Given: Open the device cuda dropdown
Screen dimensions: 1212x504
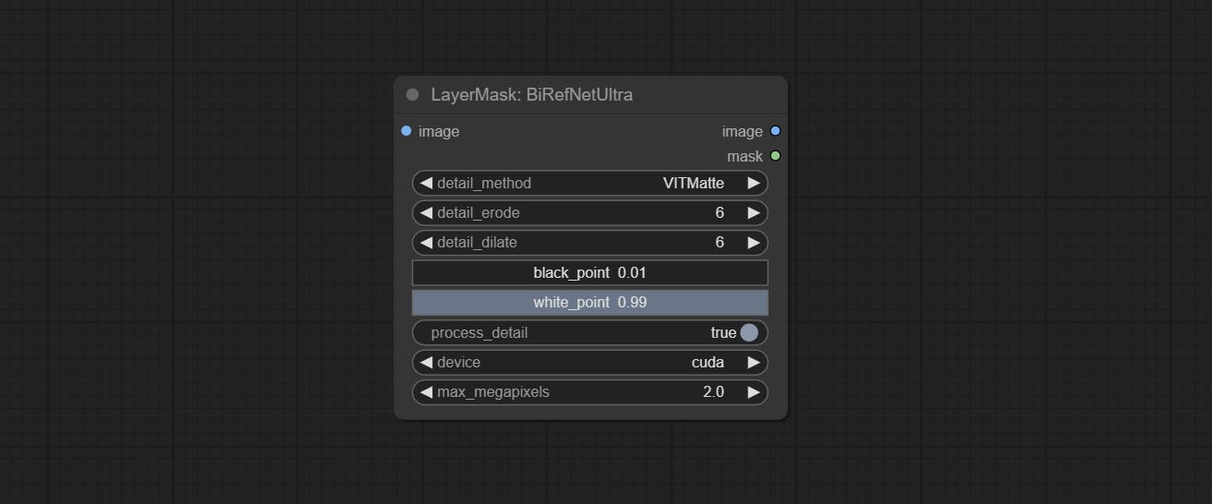Looking at the screenshot, I should [589, 363].
